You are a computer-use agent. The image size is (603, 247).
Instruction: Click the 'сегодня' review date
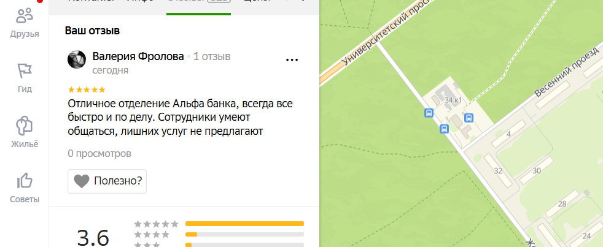click(111, 70)
